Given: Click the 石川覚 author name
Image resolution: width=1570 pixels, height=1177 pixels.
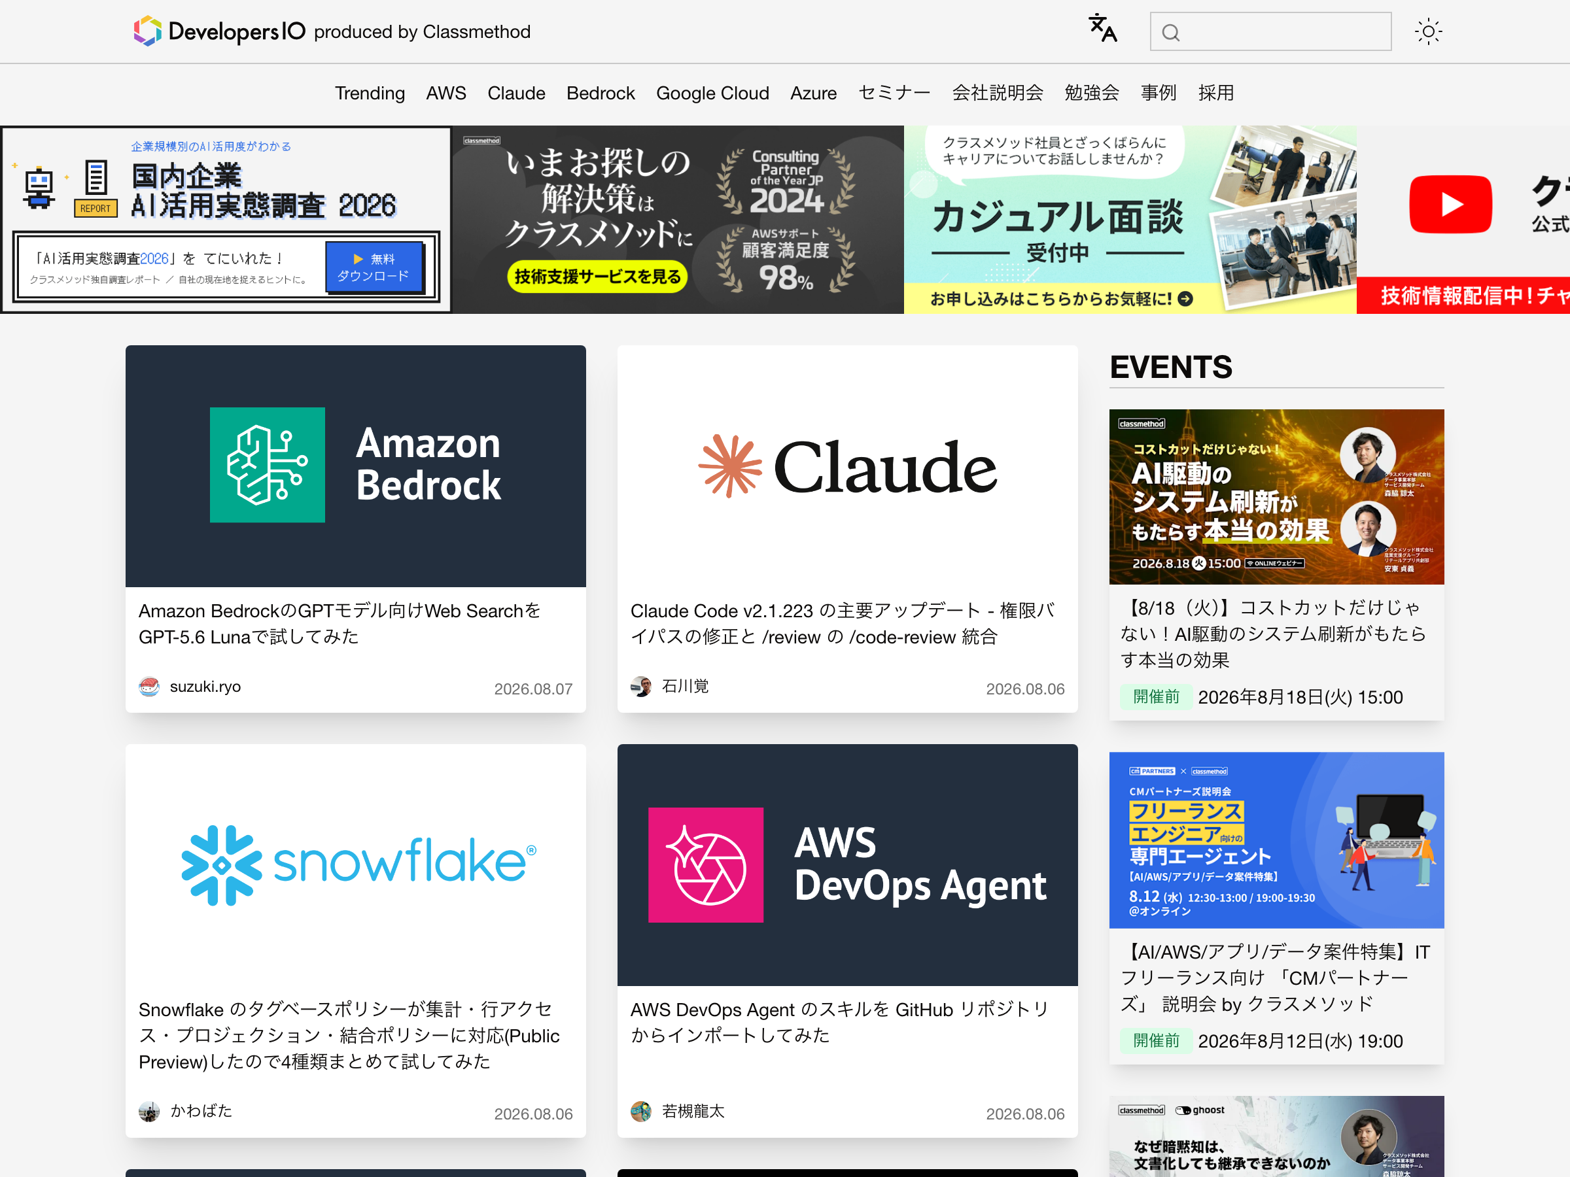Looking at the screenshot, I should [685, 687].
